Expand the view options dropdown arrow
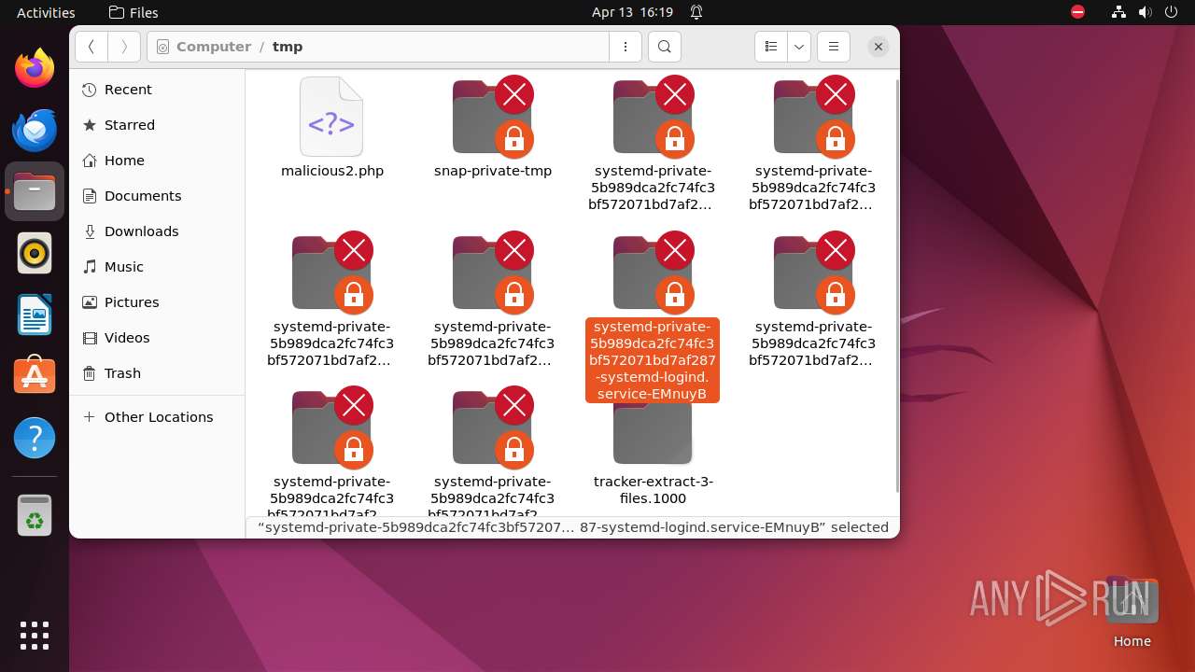 [798, 47]
